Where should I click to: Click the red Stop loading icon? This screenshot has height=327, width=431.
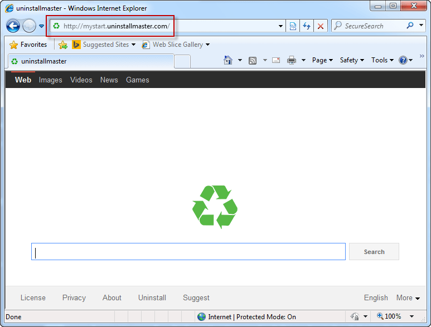pyautogui.click(x=320, y=26)
